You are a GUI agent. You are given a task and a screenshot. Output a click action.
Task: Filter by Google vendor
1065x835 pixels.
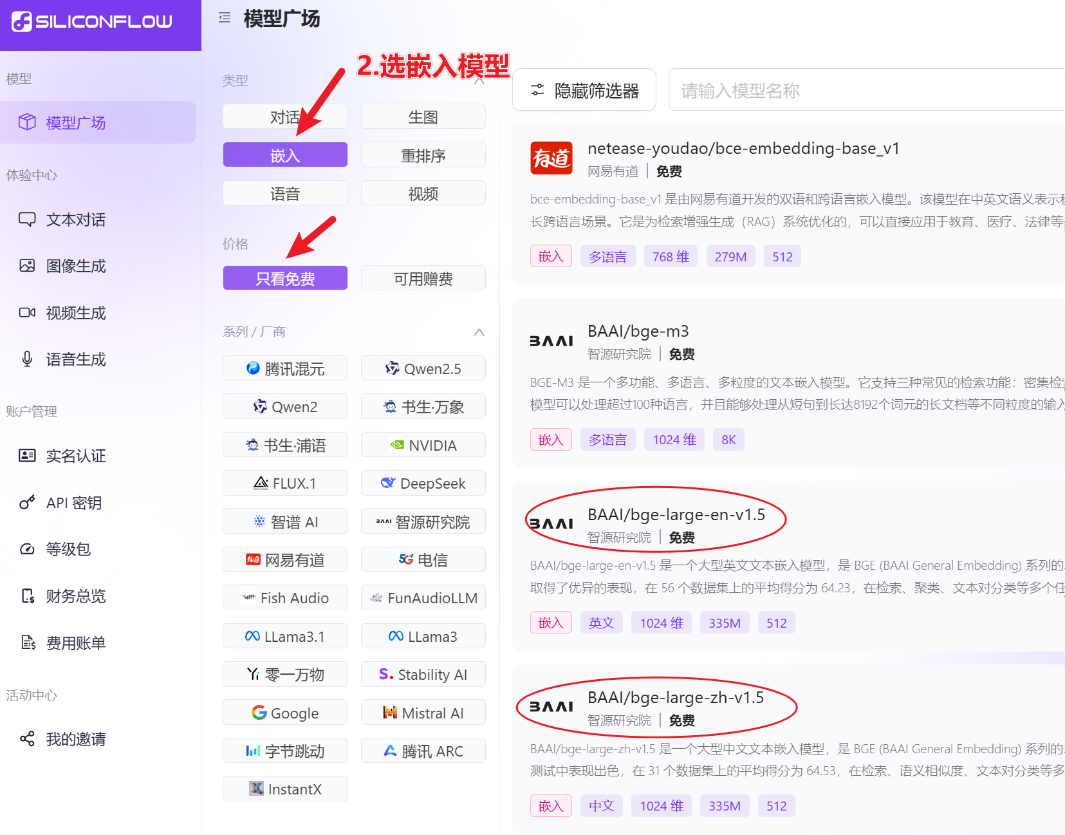coord(285,713)
